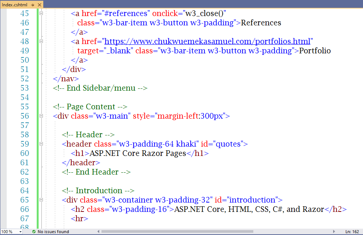Click the horizontal scrollbar thumb
This screenshot has height=235, width=363.
(177, 232)
